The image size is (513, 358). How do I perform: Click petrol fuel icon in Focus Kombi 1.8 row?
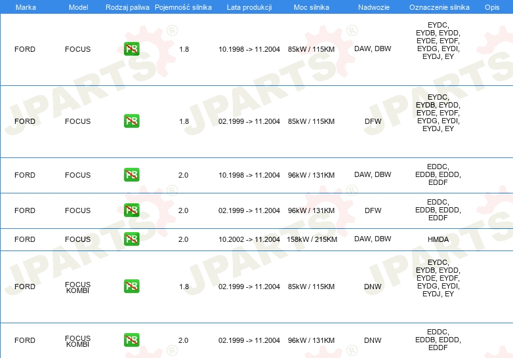pos(131,286)
